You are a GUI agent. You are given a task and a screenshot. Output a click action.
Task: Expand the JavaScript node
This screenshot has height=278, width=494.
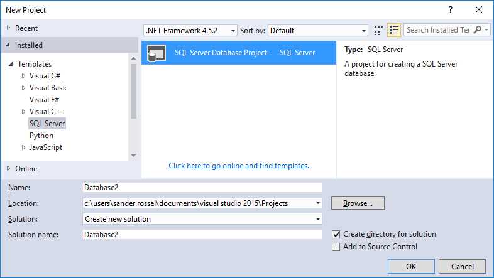(23, 147)
